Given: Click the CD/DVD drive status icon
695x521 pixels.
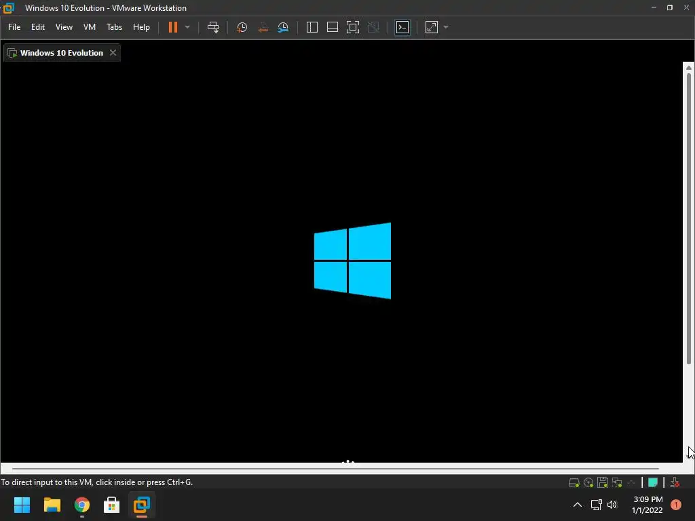Looking at the screenshot, I should [x=588, y=482].
